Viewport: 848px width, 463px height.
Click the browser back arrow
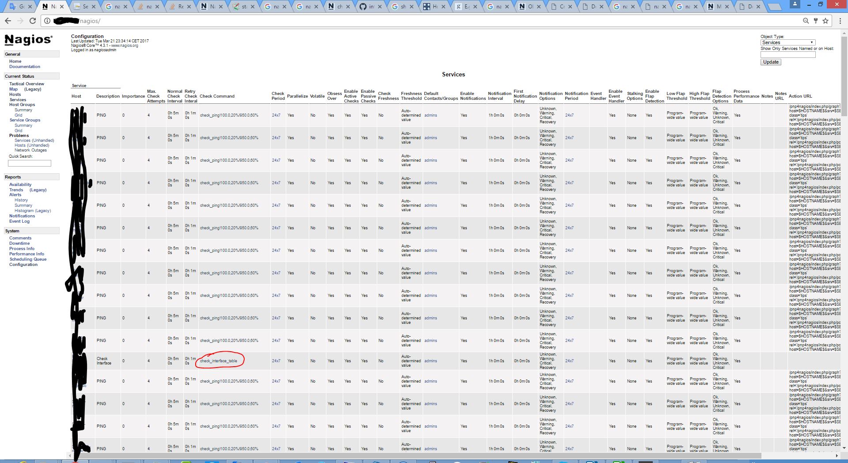point(8,21)
